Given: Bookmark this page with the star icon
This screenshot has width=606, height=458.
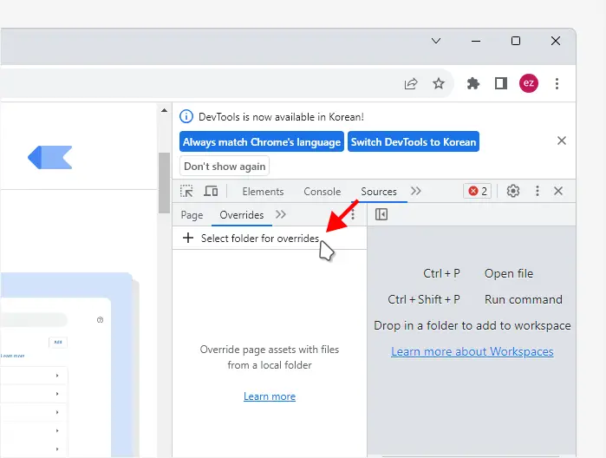Looking at the screenshot, I should click(x=439, y=83).
